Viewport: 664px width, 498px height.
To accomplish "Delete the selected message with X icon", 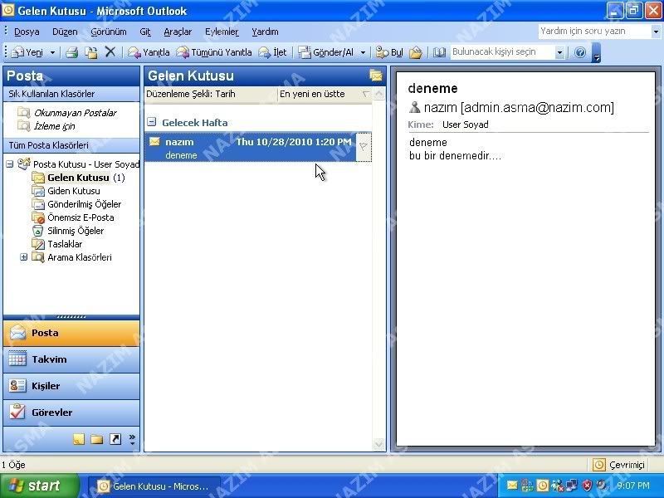I will pyautogui.click(x=110, y=52).
